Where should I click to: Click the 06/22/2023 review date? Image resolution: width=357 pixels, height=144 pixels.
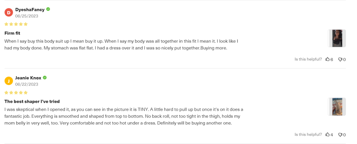tap(27, 84)
